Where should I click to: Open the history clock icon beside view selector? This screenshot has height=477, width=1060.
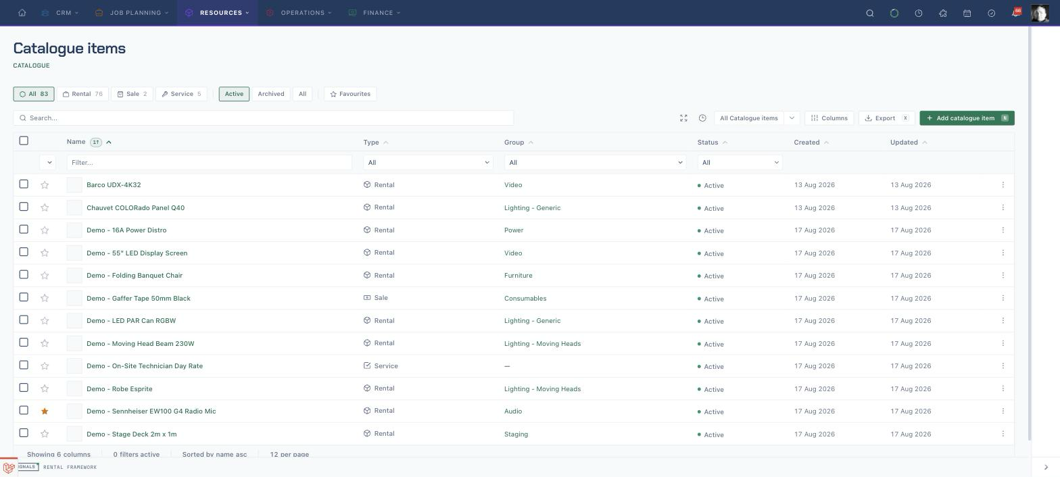702,118
